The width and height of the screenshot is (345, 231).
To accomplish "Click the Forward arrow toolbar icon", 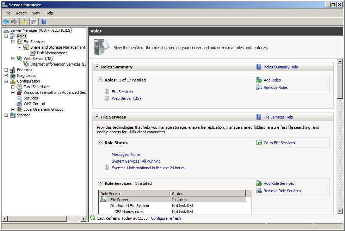I will (14, 22).
